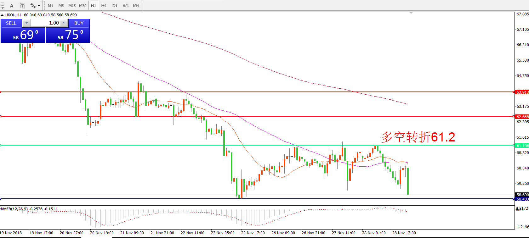Click the 60.040 price scale label
The image size is (529, 238).
click(522, 168)
